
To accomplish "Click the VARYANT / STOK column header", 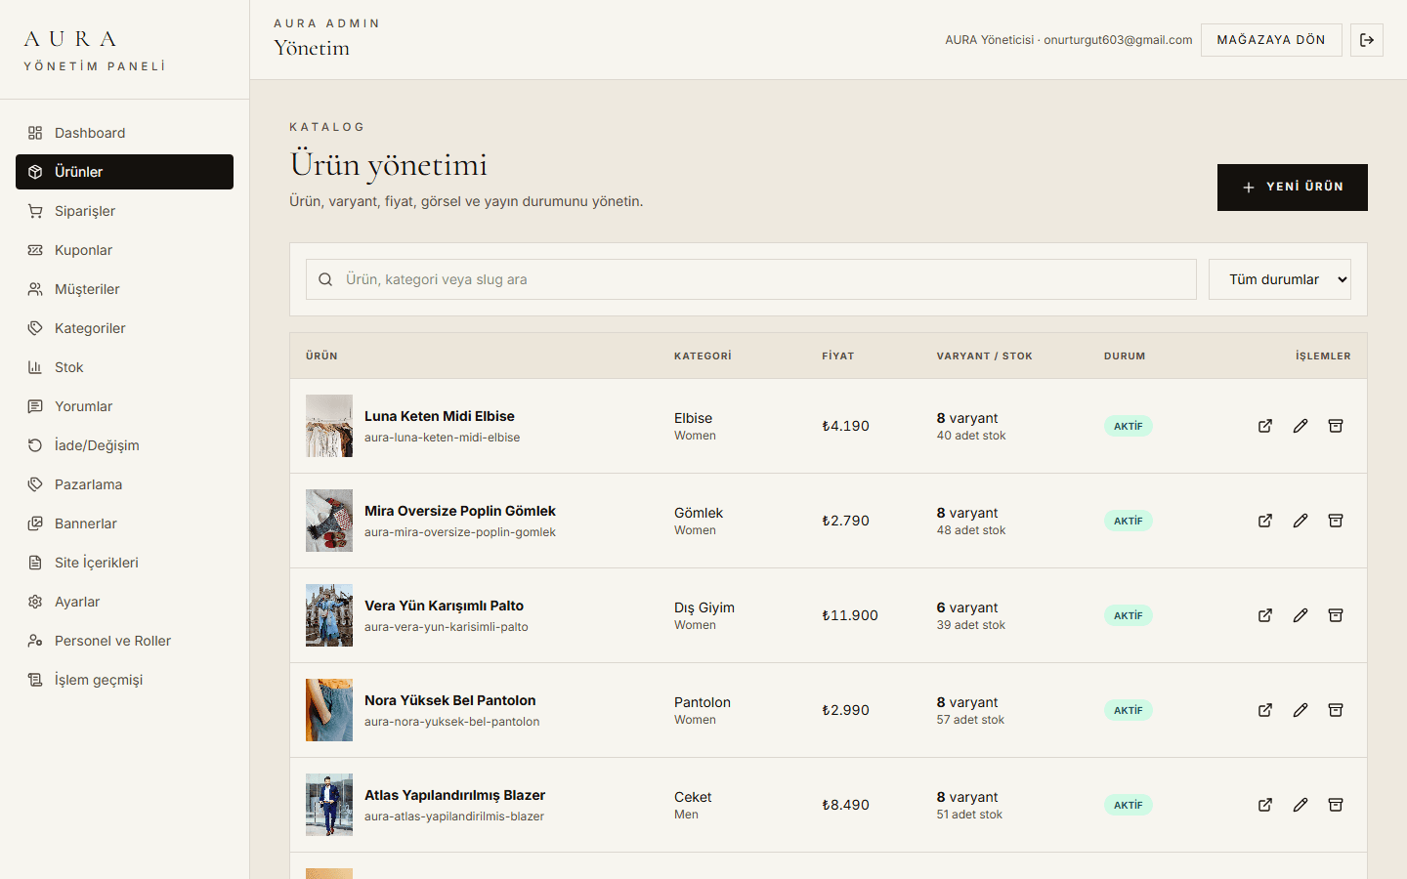I will point(985,356).
